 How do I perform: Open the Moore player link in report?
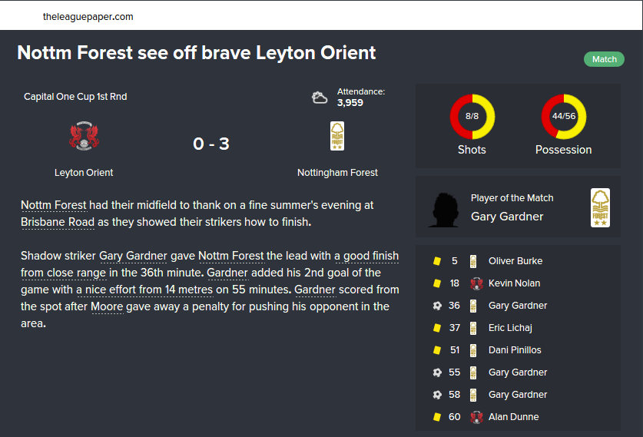[x=107, y=306]
